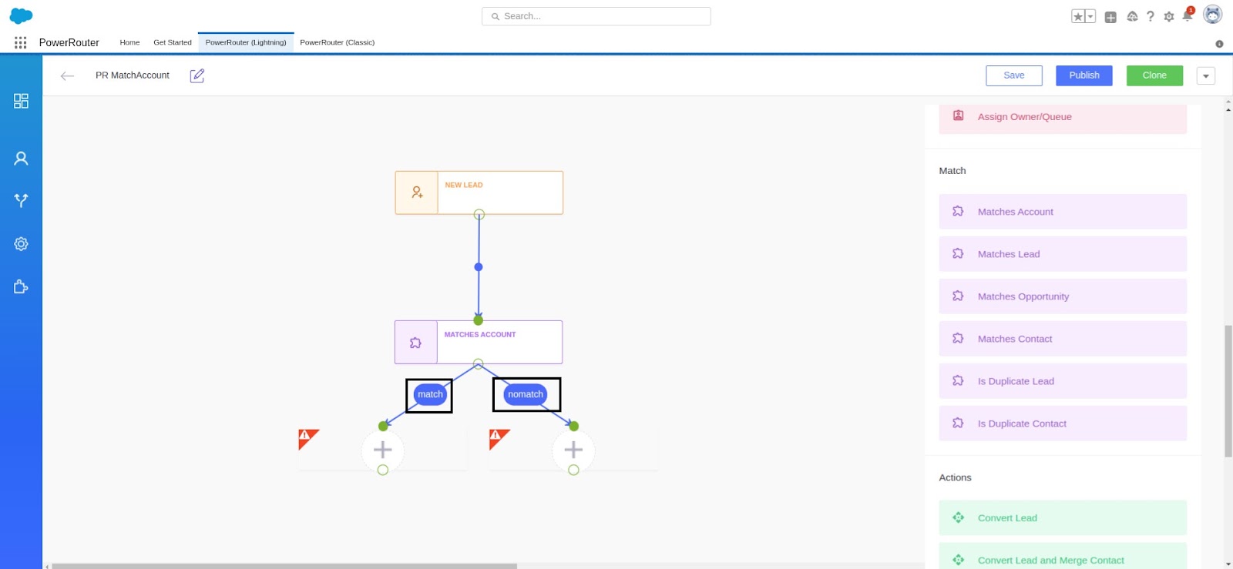This screenshot has height=569, width=1233.
Task: Open the global actions plus icon
Action: [1110, 17]
